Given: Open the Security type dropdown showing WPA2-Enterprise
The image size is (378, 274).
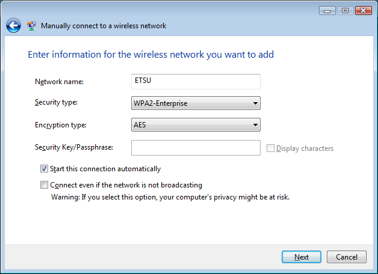Looking at the screenshot, I should coord(196,103).
